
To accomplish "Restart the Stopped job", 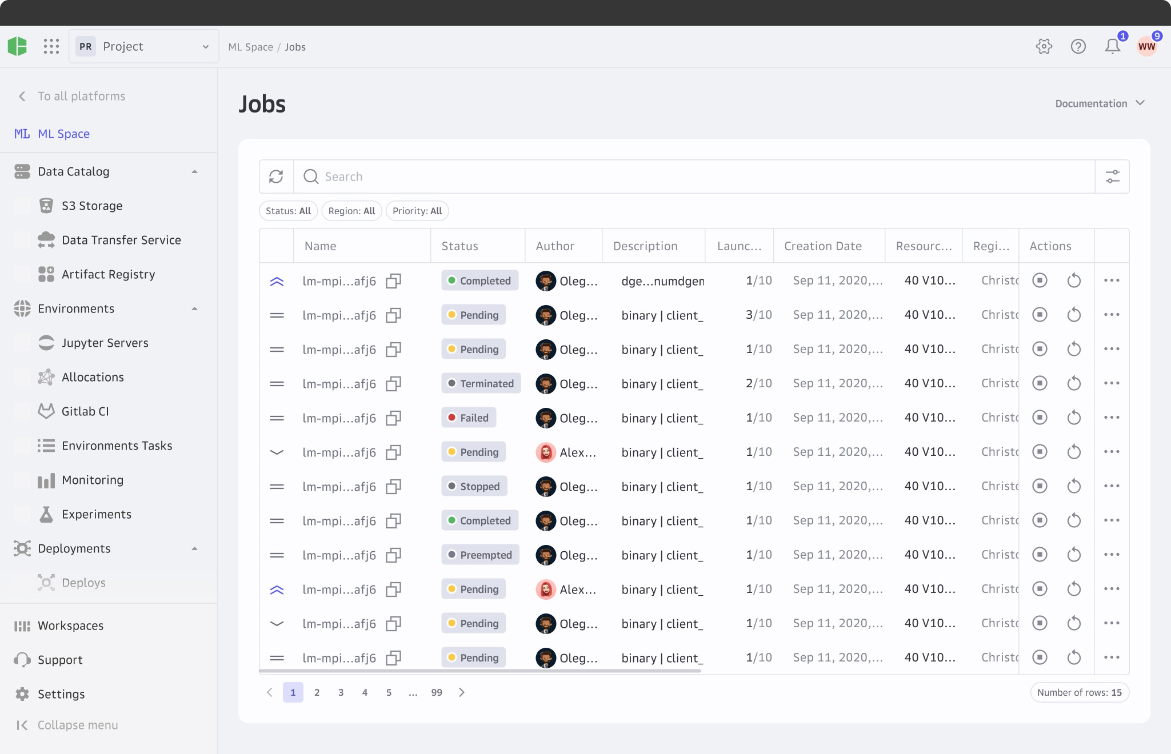I will click(x=1074, y=486).
